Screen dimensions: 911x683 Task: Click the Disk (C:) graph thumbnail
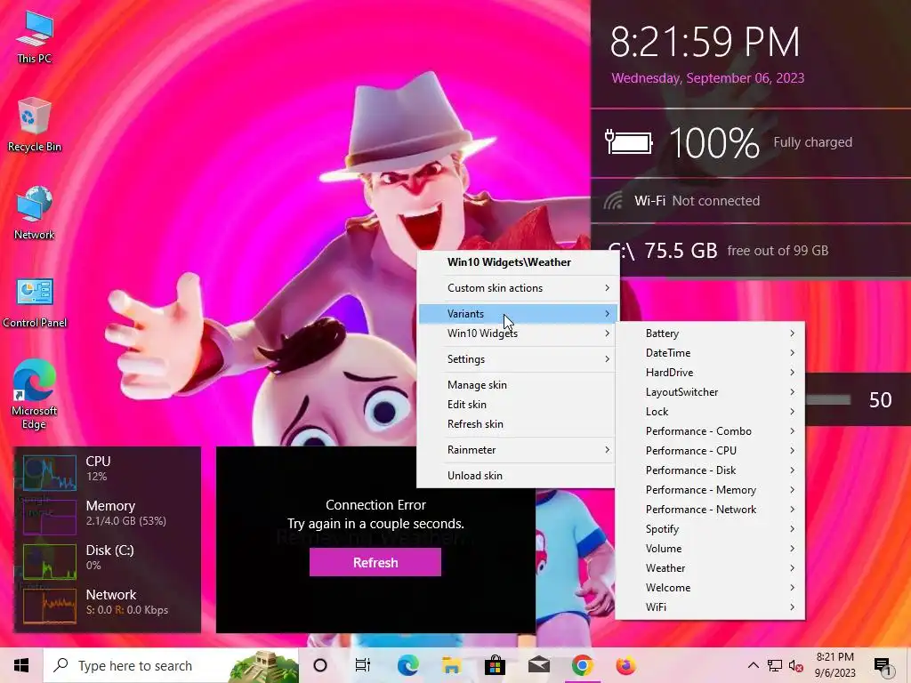click(x=50, y=561)
